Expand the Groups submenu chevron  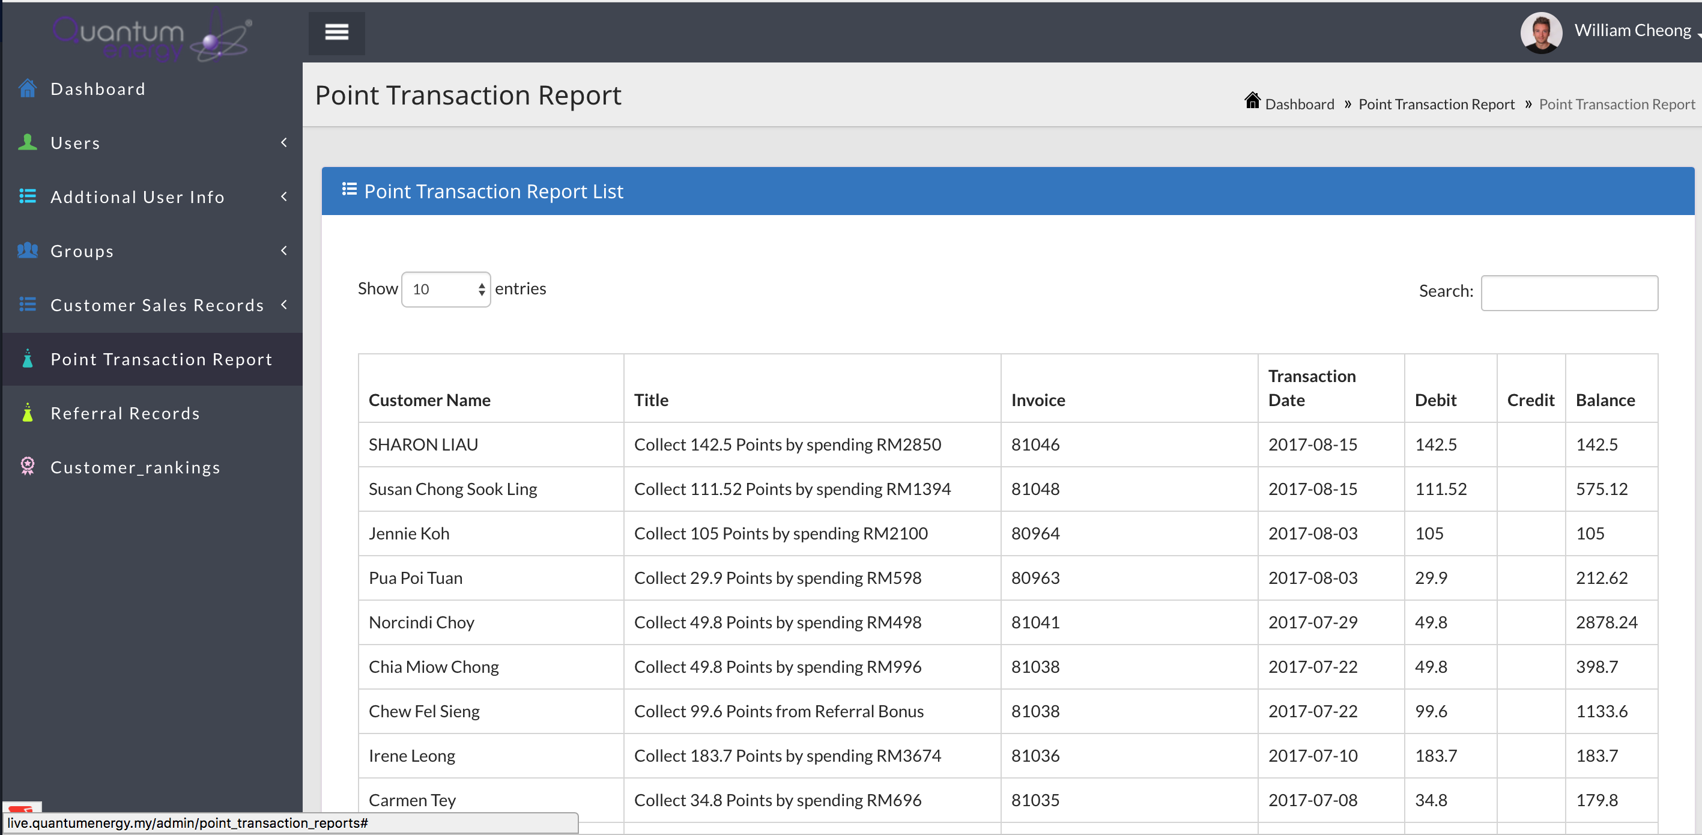(x=284, y=251)
